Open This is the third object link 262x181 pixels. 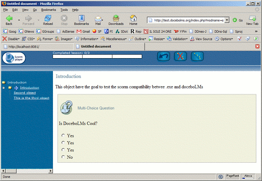point(31,98)
